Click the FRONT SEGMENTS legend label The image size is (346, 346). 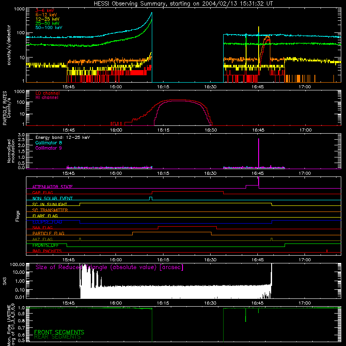pyautogui.click(x=59, y=332)
